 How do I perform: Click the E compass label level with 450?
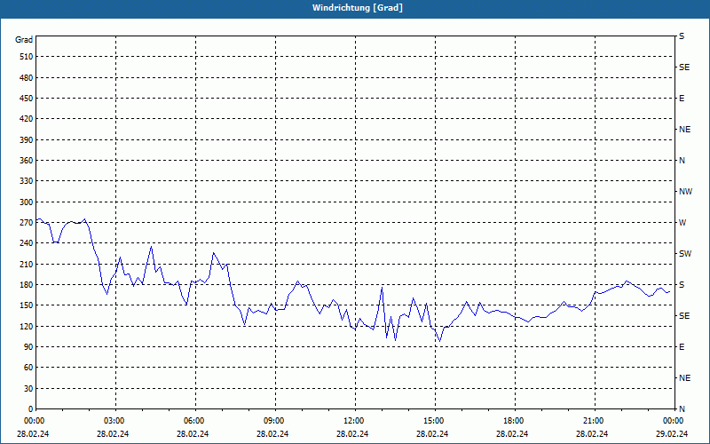tap(682, 99)
